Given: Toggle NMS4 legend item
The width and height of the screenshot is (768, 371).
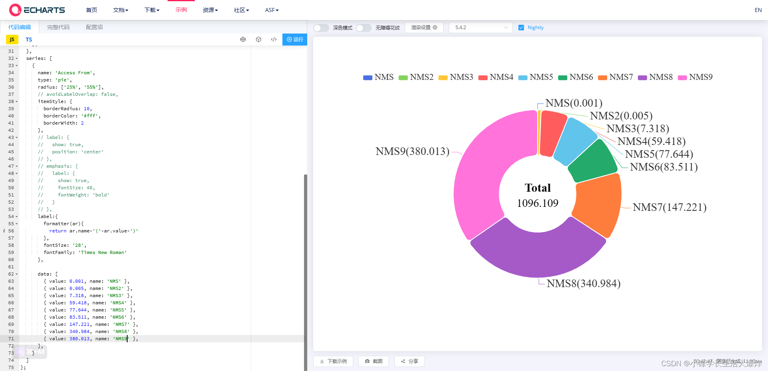Looking at the screenshot, I should pyautogui.click(x=496, y=77).
